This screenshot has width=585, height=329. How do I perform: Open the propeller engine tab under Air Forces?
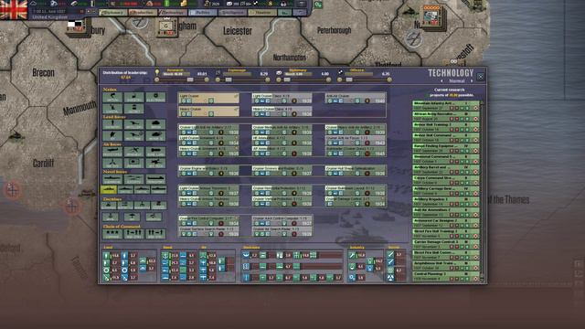(x=112, y=163)
